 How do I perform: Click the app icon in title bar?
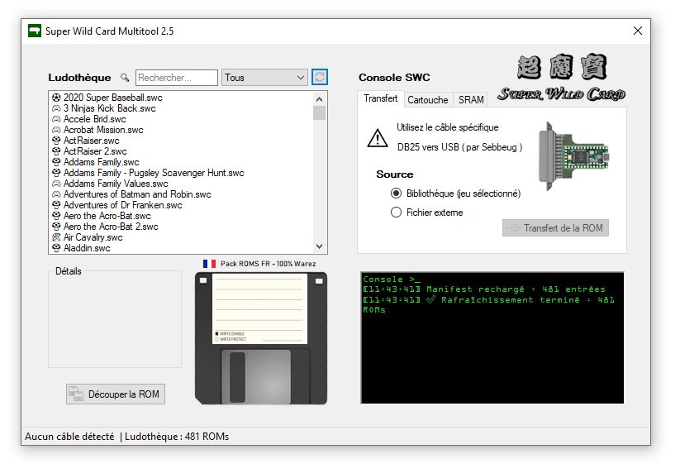pyautogui.click(x=35, y=31)
